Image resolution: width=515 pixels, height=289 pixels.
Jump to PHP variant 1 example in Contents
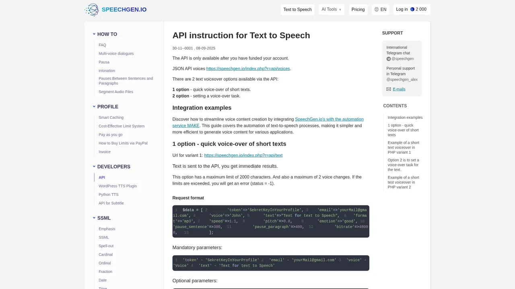[x=404, y=147]
